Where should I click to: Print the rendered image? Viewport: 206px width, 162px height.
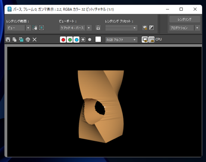[28, 40]
